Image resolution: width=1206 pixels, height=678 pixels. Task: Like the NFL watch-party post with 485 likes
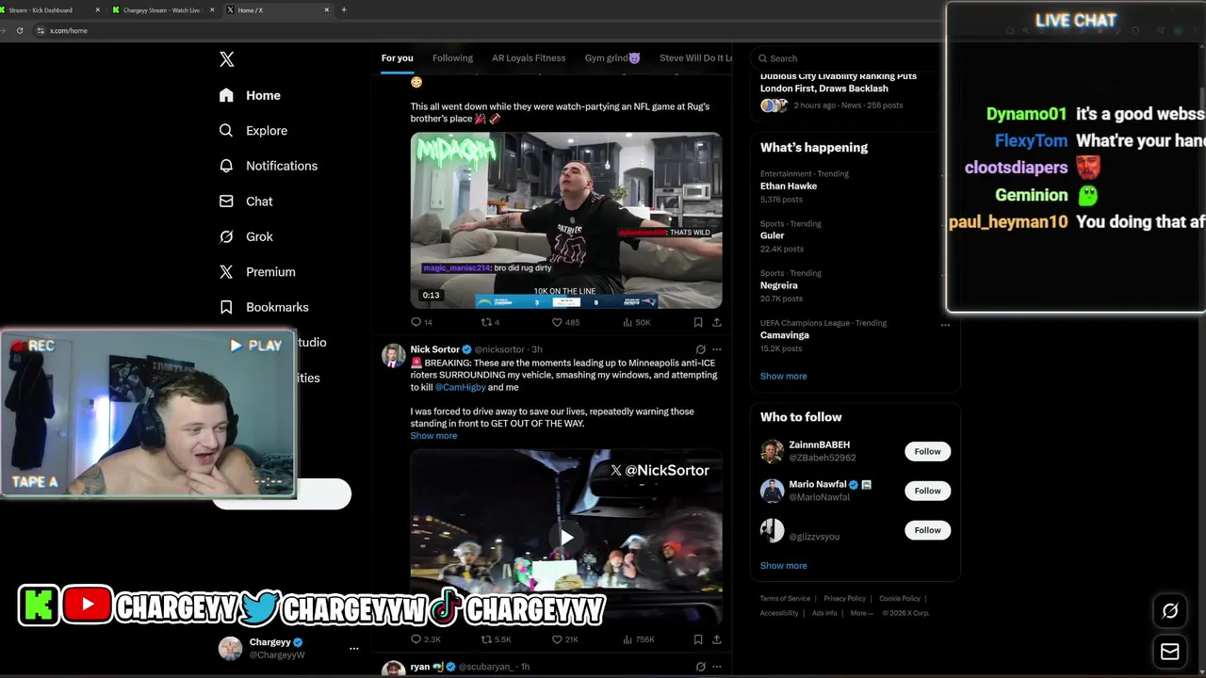click(565, 322)
